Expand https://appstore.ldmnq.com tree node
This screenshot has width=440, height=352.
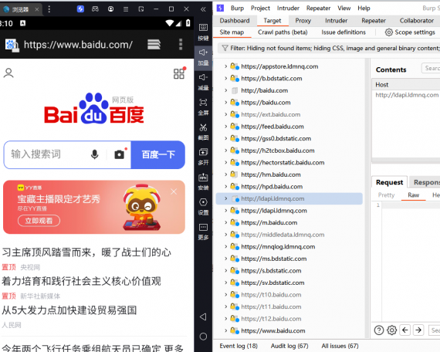click(226, 66)
